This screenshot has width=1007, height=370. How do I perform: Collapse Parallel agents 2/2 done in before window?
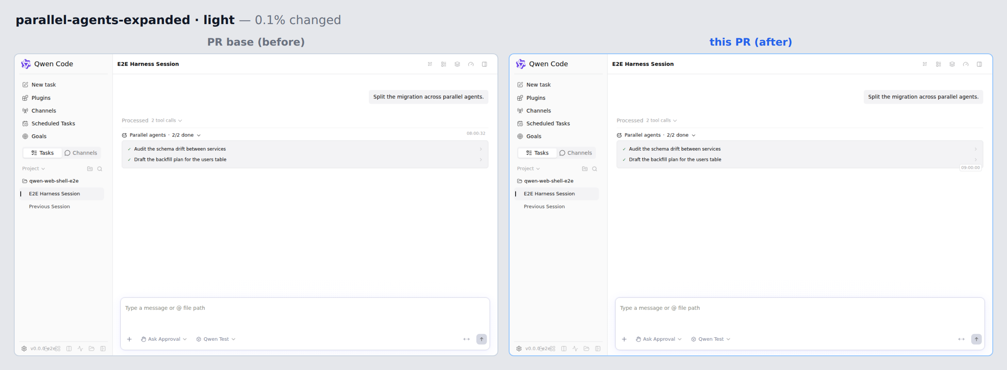161,135
